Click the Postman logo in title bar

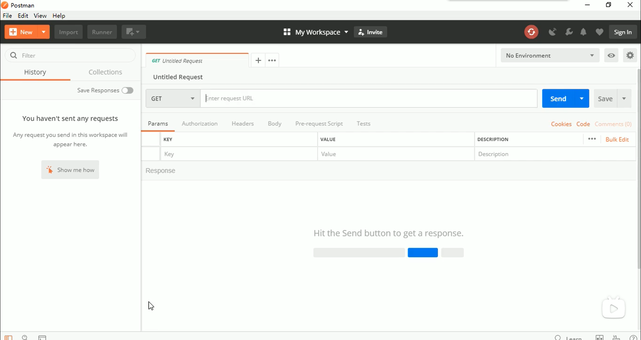[5, 5]
